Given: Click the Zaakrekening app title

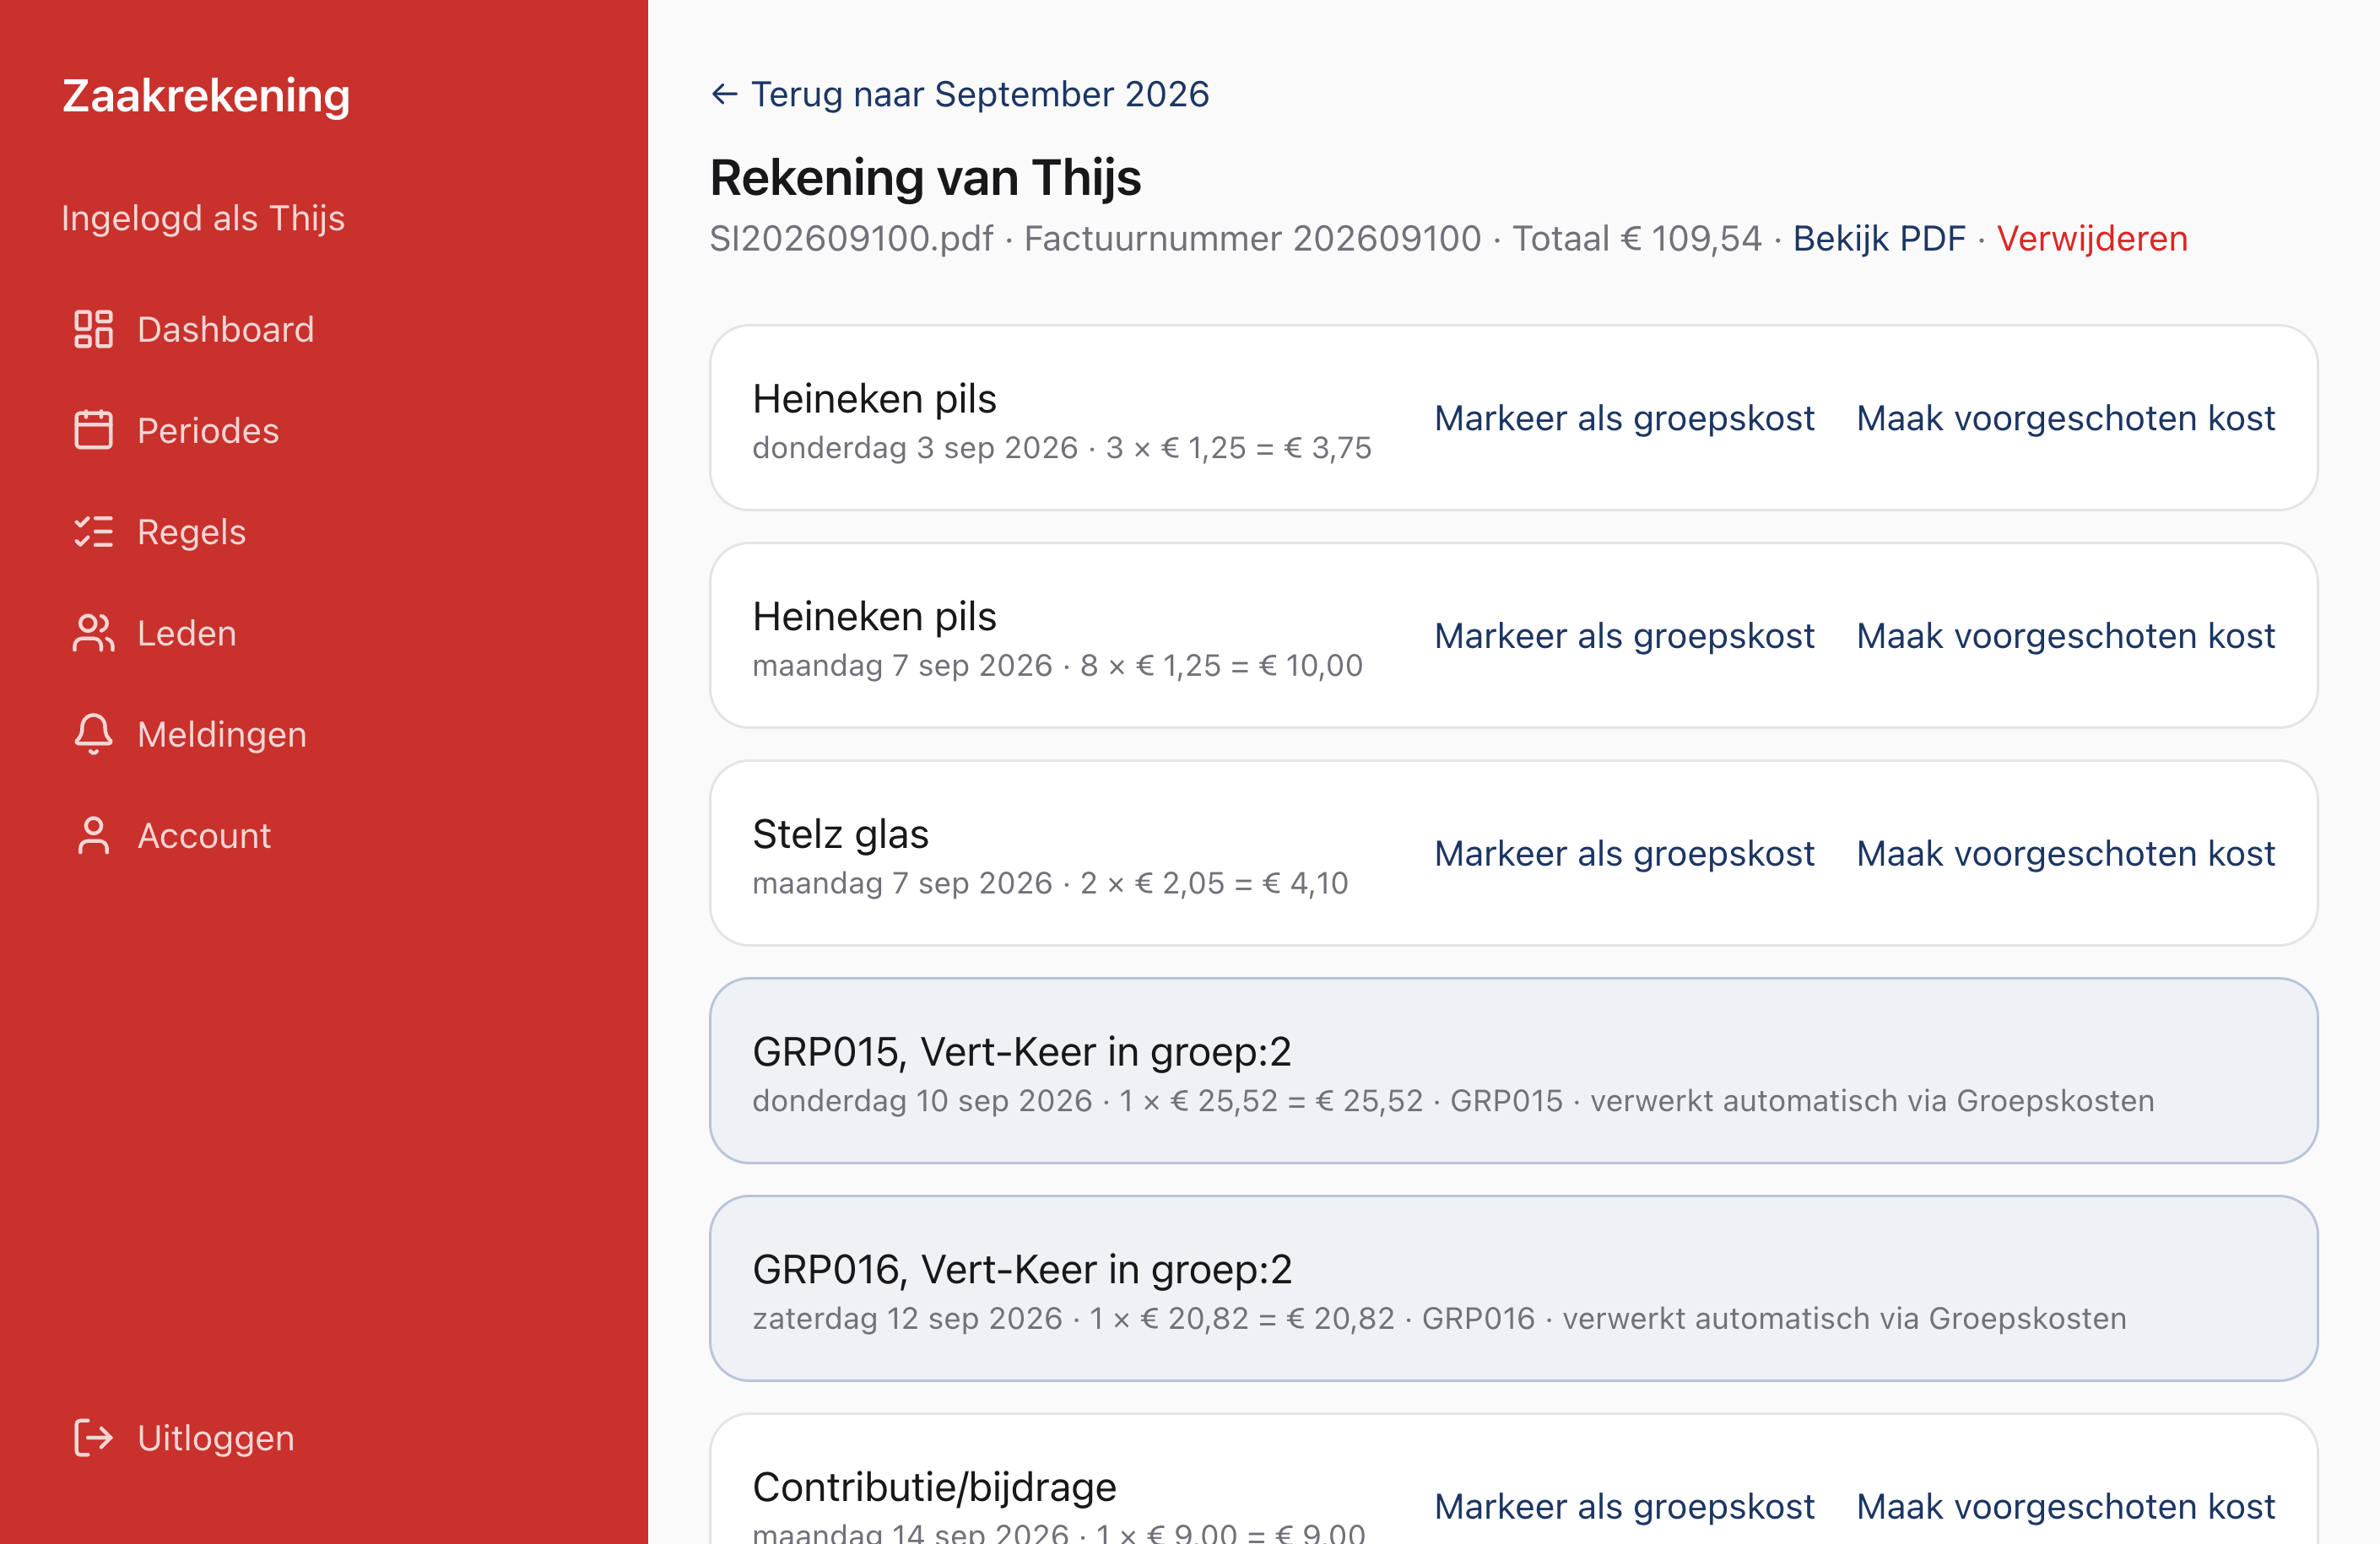Looking at the screenshot, I should (x=206, y=96).
